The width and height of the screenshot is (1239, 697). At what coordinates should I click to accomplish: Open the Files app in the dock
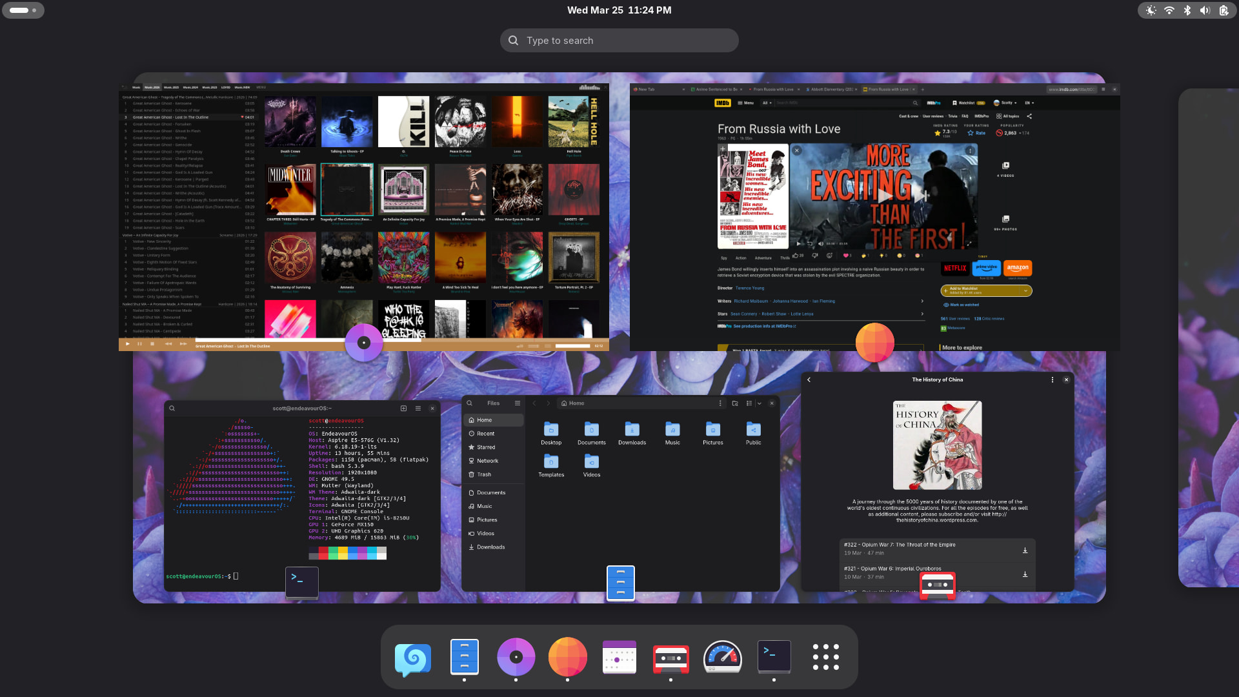point(464,657)
